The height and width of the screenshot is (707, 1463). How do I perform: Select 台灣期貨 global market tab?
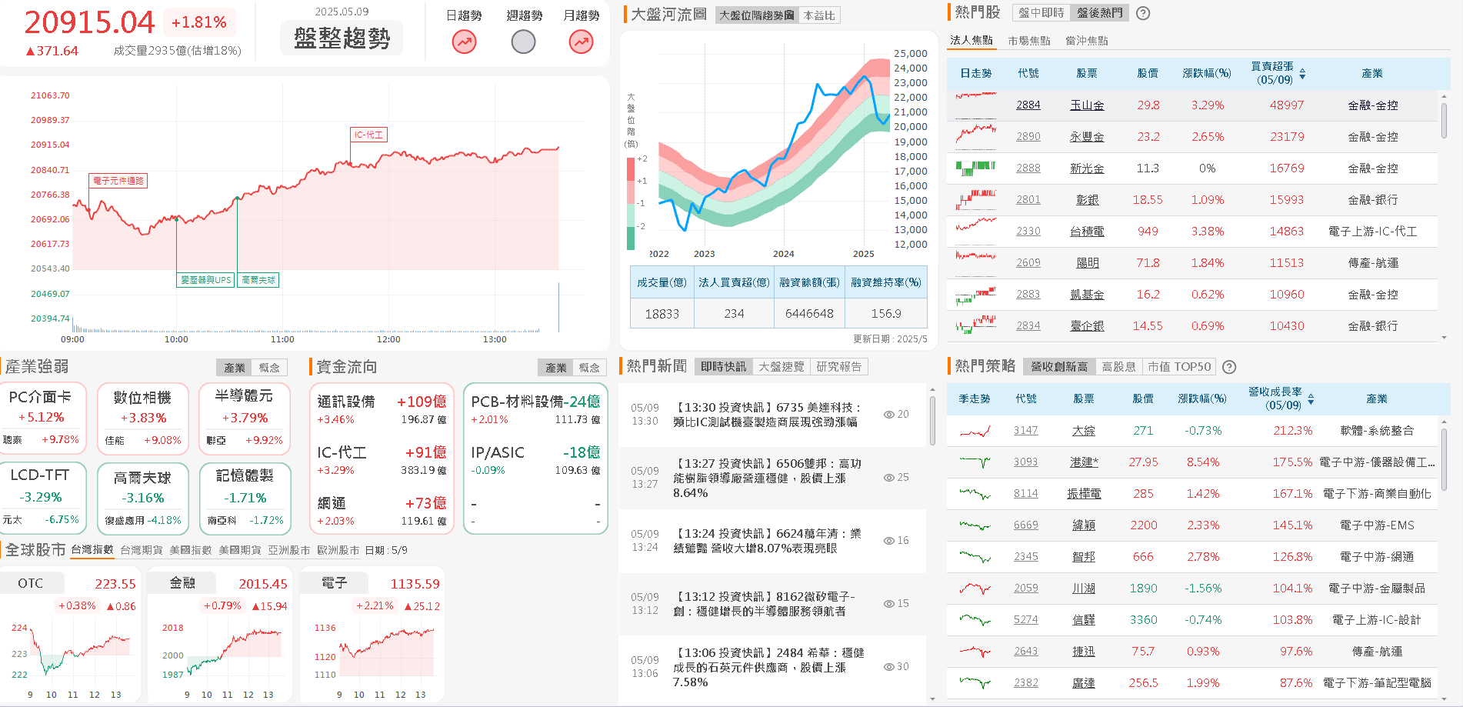click(142, 550)
